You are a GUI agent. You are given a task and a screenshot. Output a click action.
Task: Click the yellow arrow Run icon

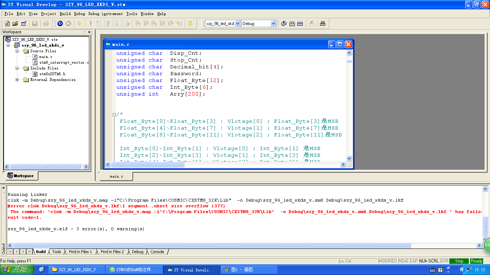coord(79,24)
